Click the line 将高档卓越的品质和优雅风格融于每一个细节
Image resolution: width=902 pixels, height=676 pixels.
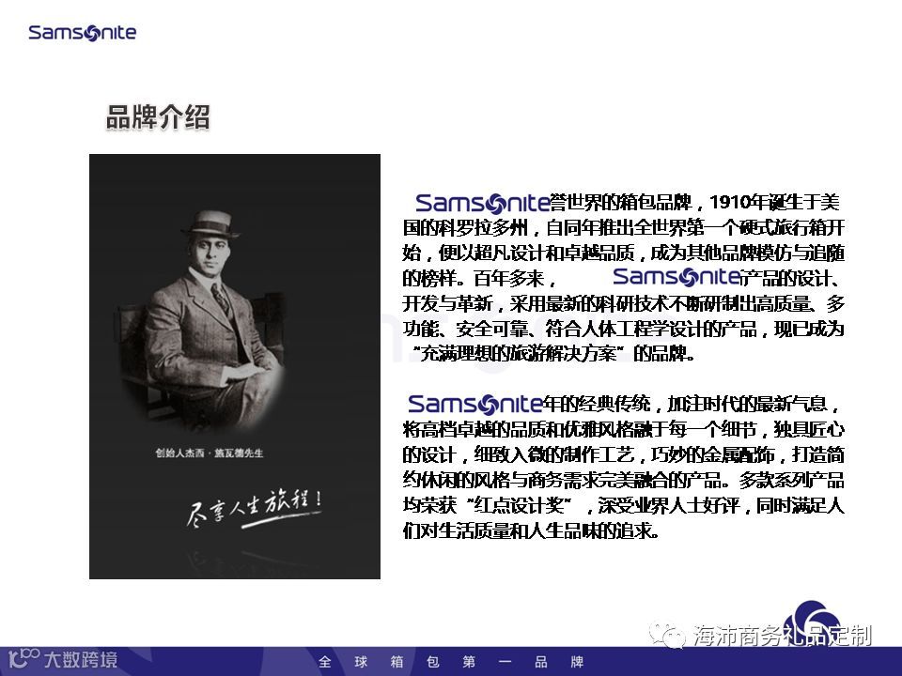click(580, 429)
